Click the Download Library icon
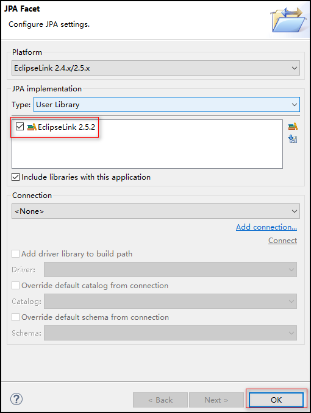 tap(293, 139)
